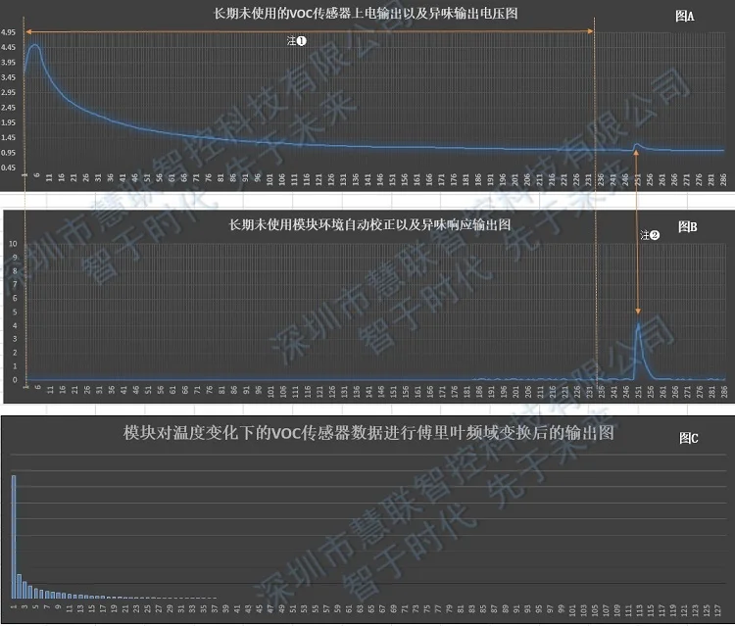
Task: Click the 图C label
Action: tap(689, 438)
